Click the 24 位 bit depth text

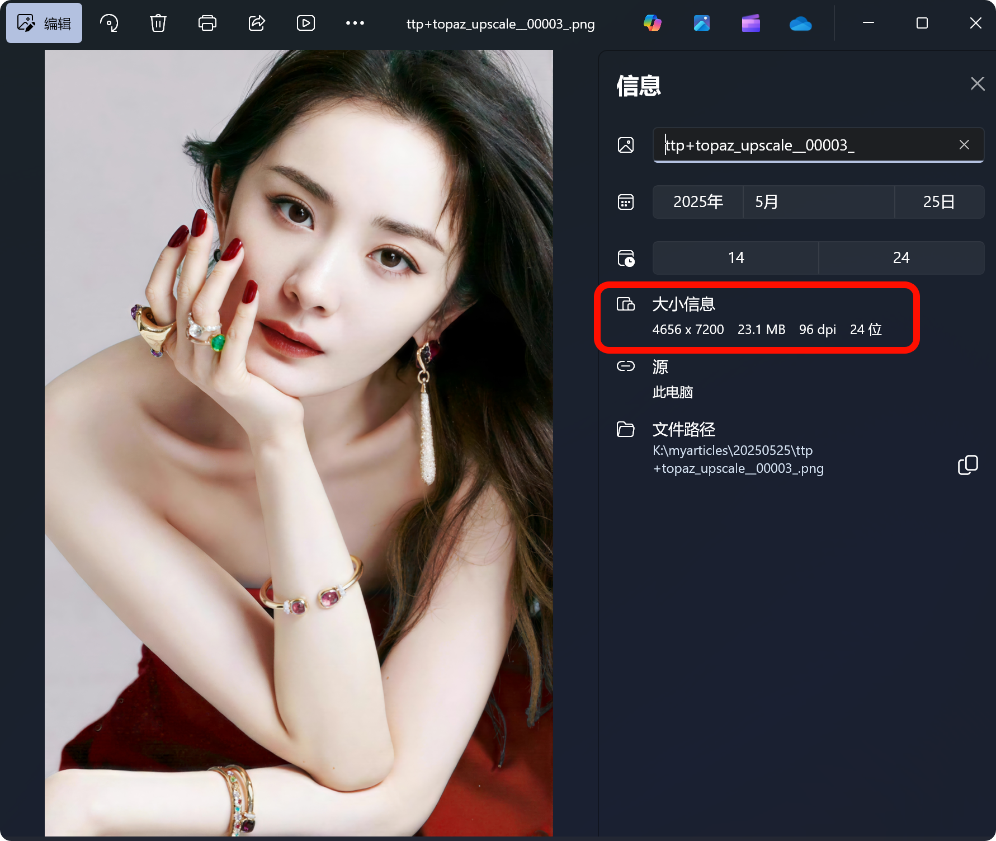tap(866, 330)
